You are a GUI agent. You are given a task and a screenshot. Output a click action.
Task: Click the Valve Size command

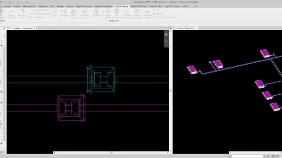pos(159,14)
